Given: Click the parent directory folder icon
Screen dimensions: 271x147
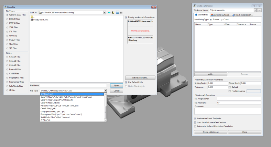Looking at the screenshot, I should [x=113, y=12].
